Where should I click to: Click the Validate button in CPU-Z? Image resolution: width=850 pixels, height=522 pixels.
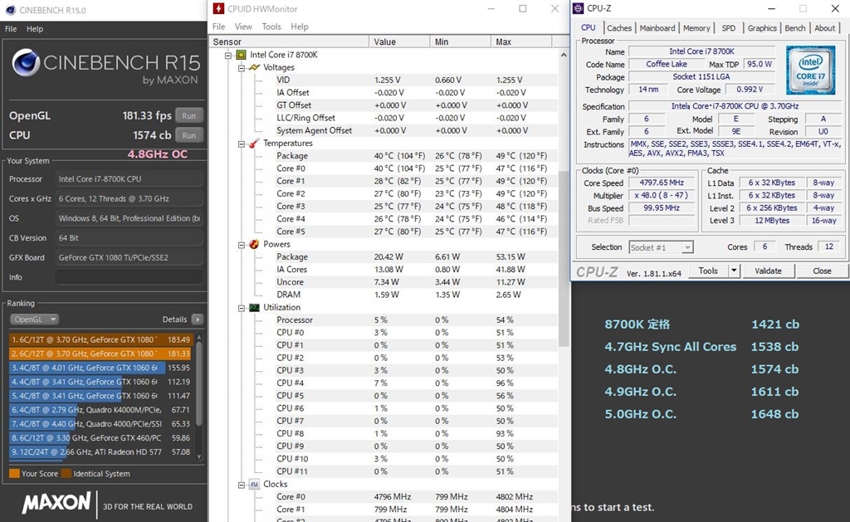pyautogui.click(x=768, y=271)
